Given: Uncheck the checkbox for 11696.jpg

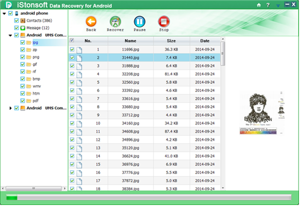Looking at the screenshot, I should pyautogui.click(x=72, y=49).
